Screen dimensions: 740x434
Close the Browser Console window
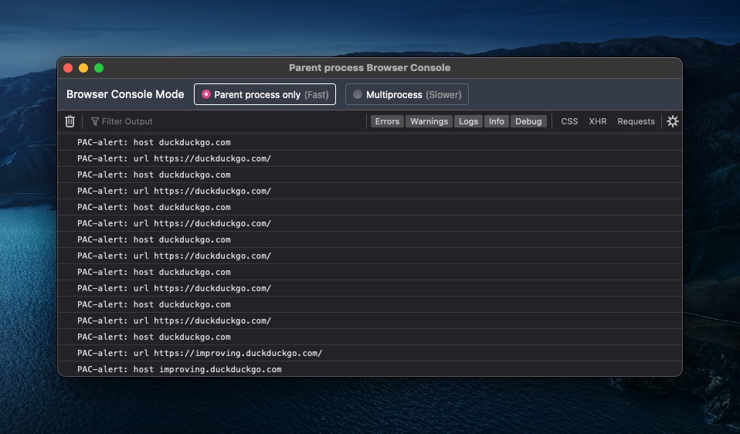[68, 68]
